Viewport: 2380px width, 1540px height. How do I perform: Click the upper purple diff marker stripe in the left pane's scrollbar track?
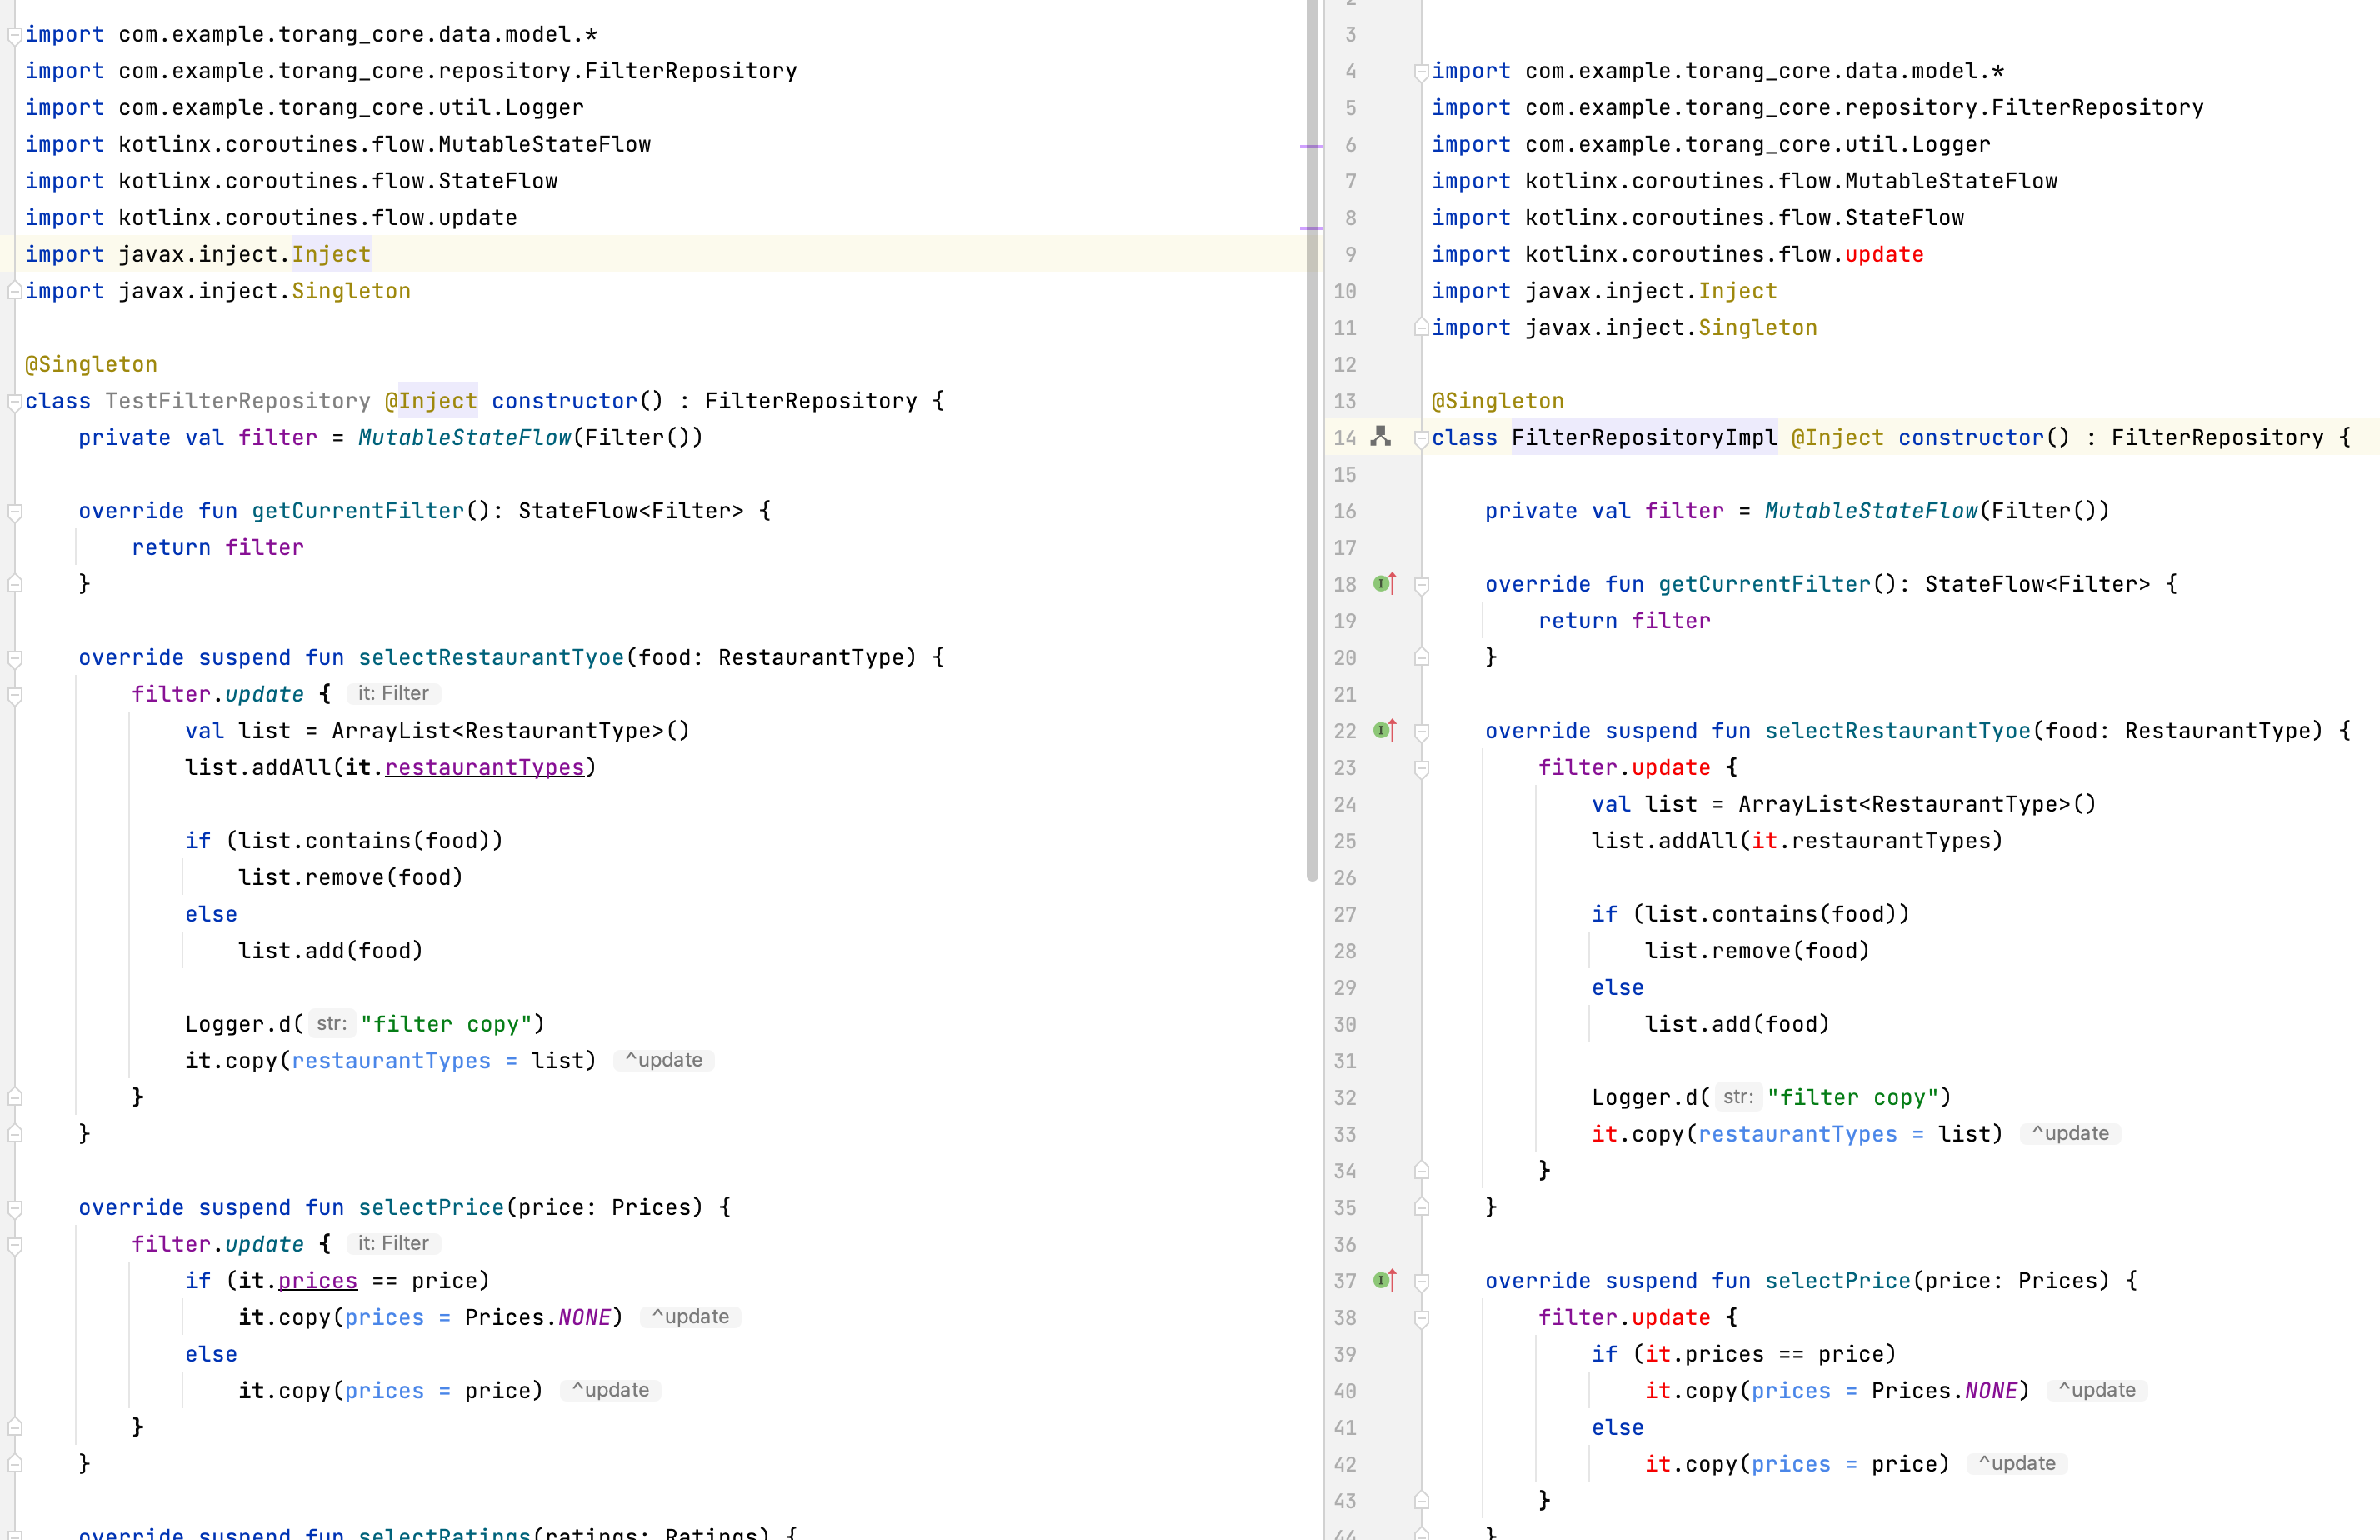(x=1311, y=147)
